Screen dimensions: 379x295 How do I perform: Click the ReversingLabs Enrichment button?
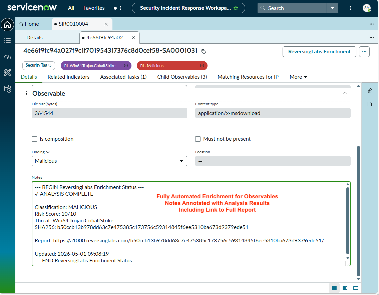319,52
